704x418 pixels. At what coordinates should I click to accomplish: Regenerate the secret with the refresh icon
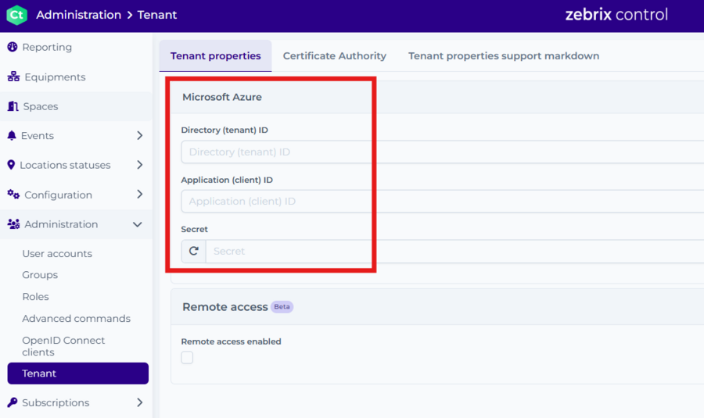coord(193,251)
